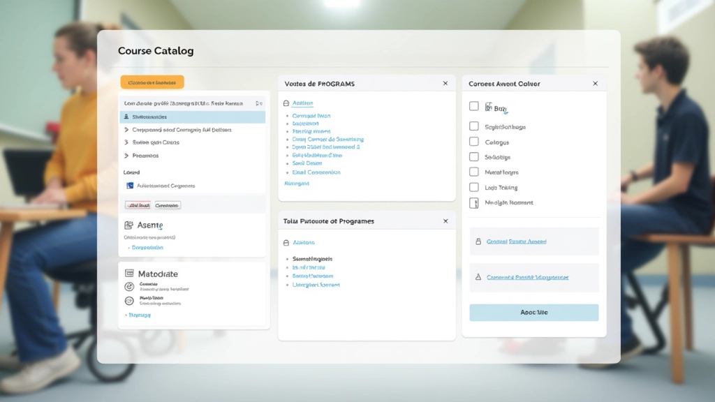Check the Cologos checkbox
715x402 pixels.
click(474, 142)
